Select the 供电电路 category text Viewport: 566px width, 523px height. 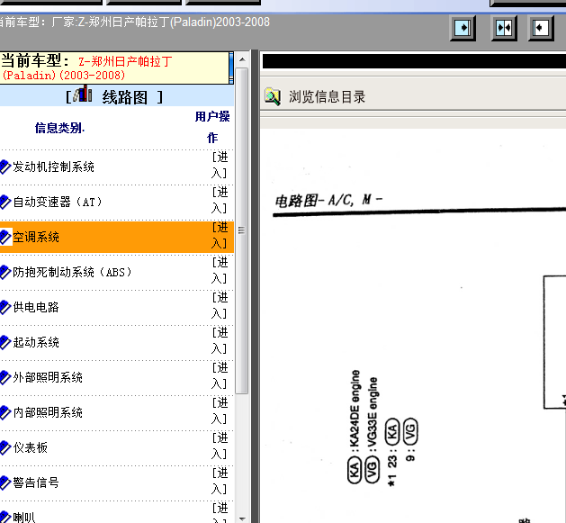[36, 307]
